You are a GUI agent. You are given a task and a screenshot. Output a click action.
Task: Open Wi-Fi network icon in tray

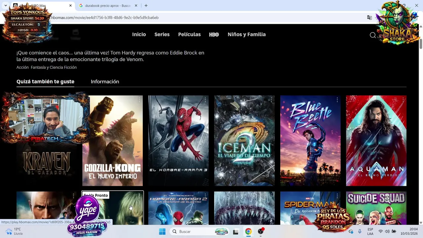(x=381, y=231)
